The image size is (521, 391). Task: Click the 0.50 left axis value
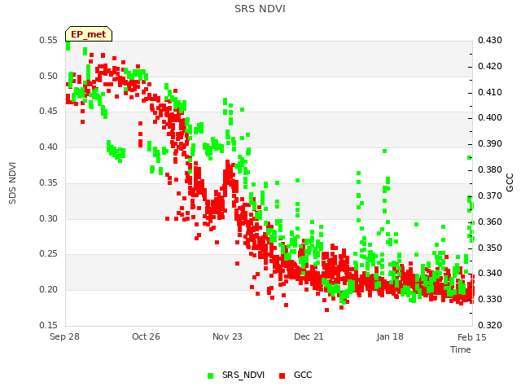[49, 76]
